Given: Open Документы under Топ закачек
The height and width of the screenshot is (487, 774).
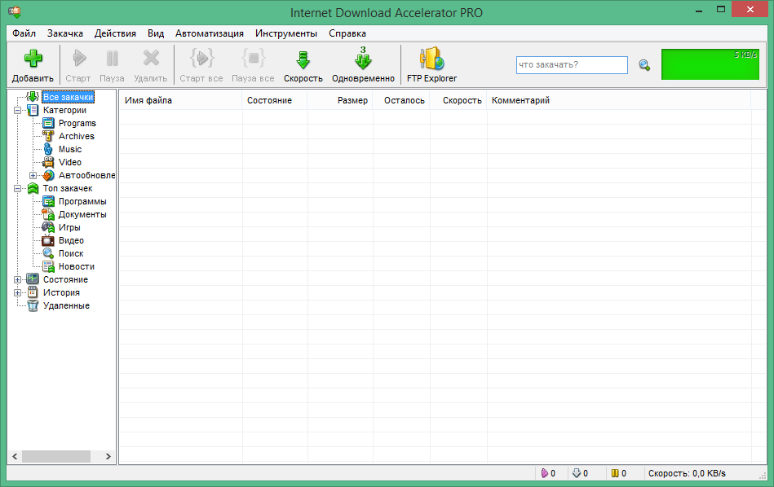Looking at the screenshot, I should pyautogui.click(x=82, y=214).
